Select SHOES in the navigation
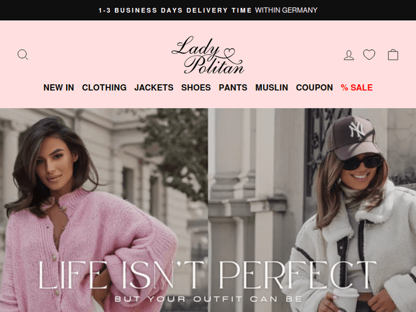416x312 pixels. point(196,88)
